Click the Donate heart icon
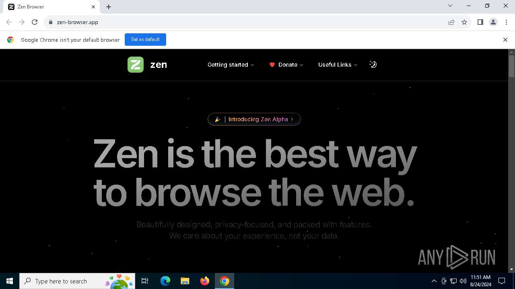515x289 pixels. click(272, 65)
